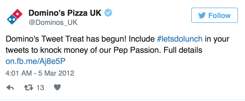Visit the on.fb.me/Aj8e5P link
The image size is (245, 101).
(35, 61)
